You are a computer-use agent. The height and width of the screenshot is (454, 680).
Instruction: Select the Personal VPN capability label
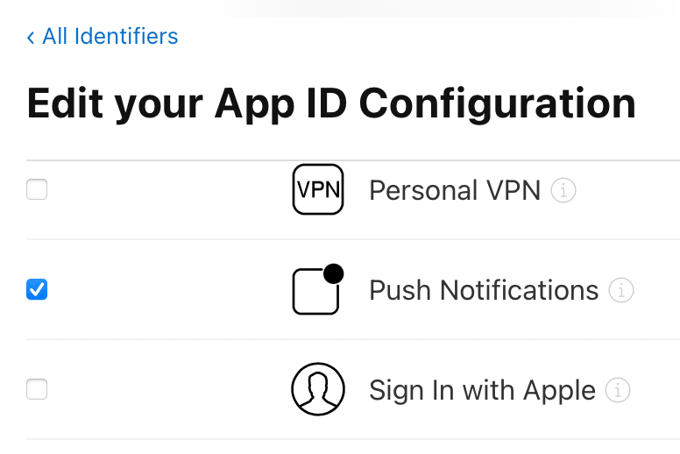(x=455, y=190)
